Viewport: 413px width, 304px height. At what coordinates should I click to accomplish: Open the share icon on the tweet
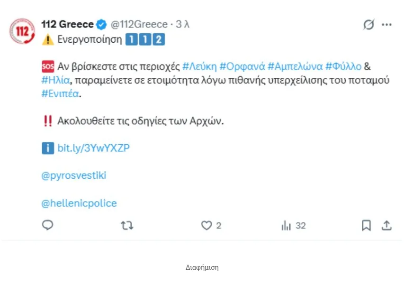[387, 225]
